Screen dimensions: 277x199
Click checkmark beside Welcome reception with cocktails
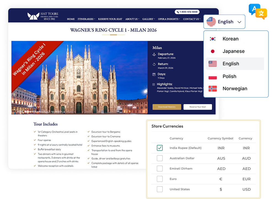point(35,166)
